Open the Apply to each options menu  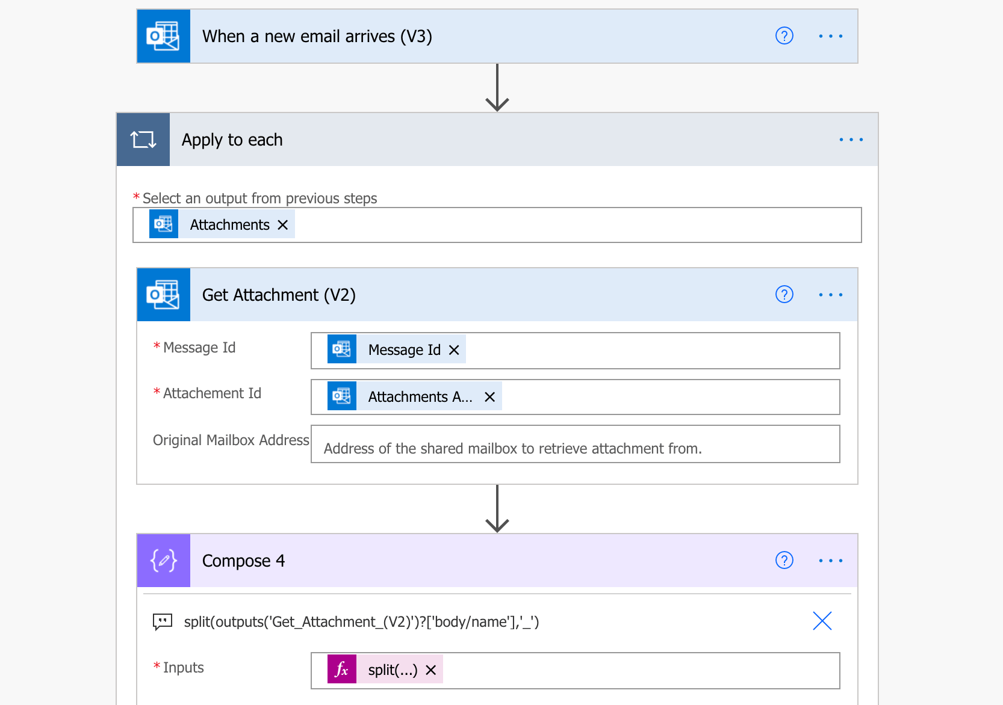851,139
